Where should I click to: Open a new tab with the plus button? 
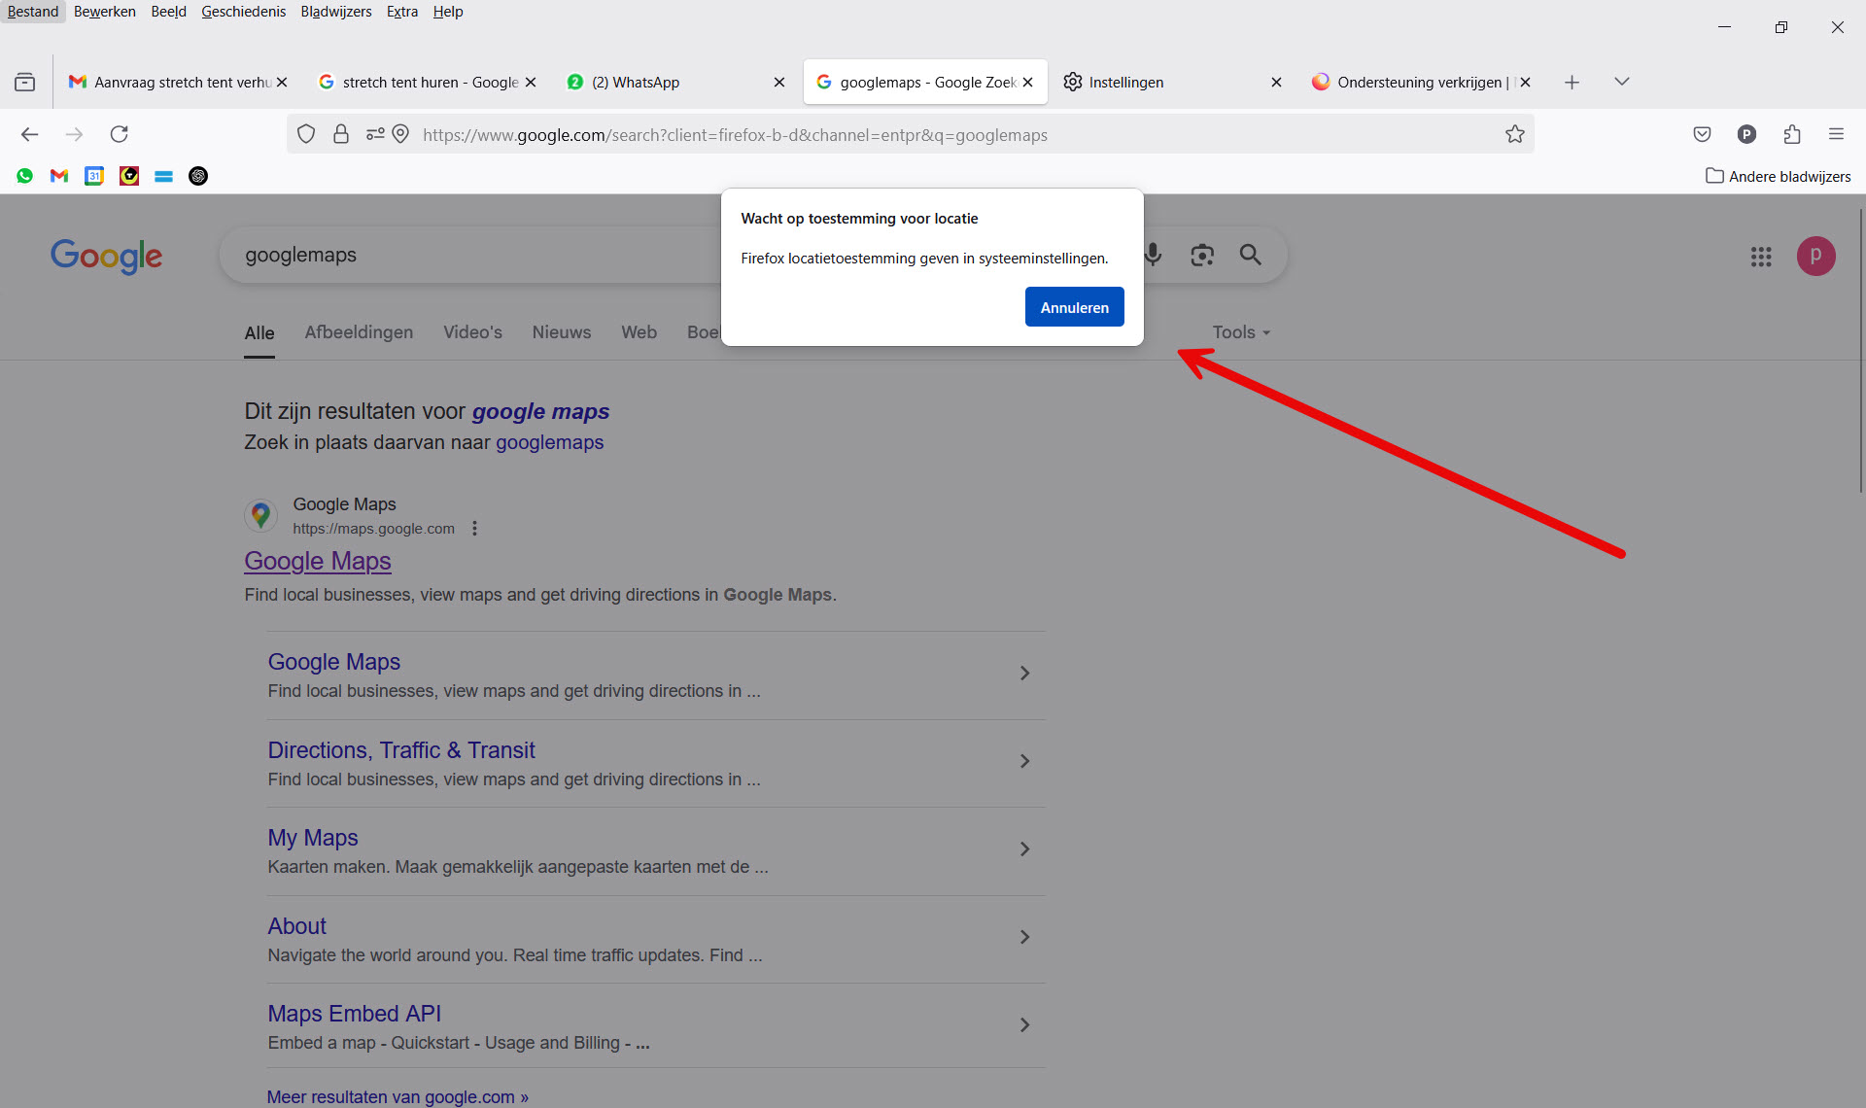click(1572, 83)
